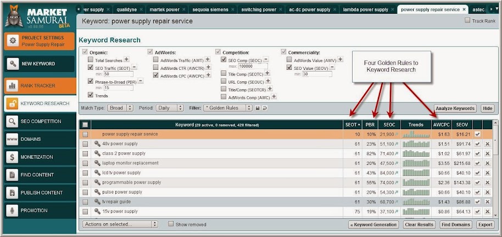Collapse SEO Comp (SEOC) minus button
The image size is (502, 237).
[266, 59]
